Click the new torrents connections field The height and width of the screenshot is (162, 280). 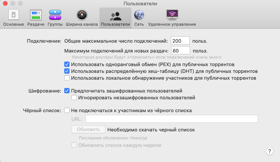pos(180,50)
